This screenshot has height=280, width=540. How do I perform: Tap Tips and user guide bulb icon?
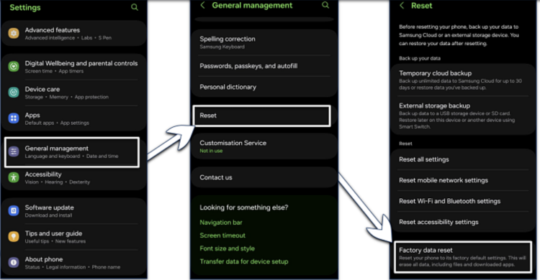click(14, 236)
